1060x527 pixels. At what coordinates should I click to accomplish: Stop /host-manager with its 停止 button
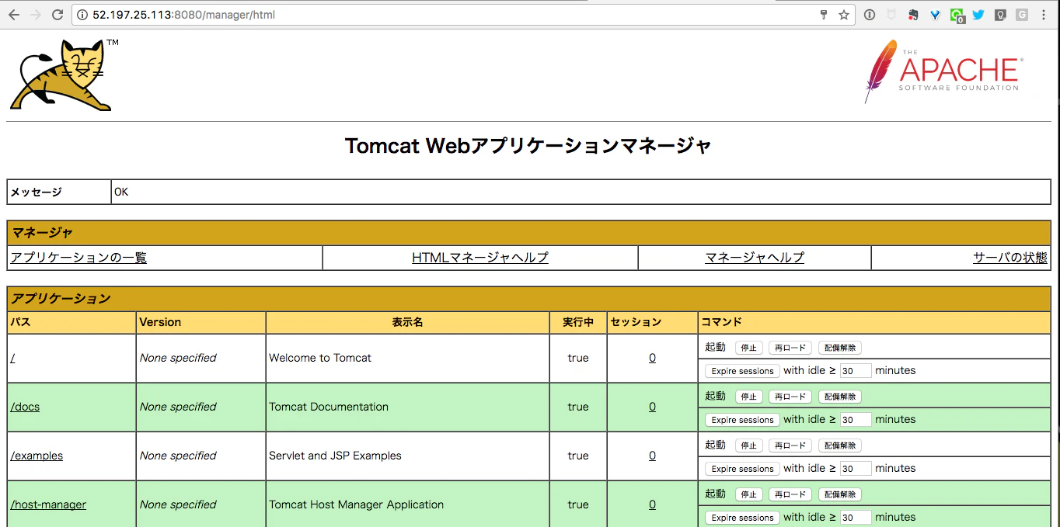coord(748,494)
